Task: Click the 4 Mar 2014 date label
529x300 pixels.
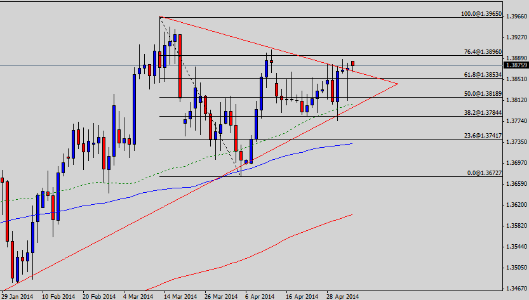Action: [x=138, y=296]
